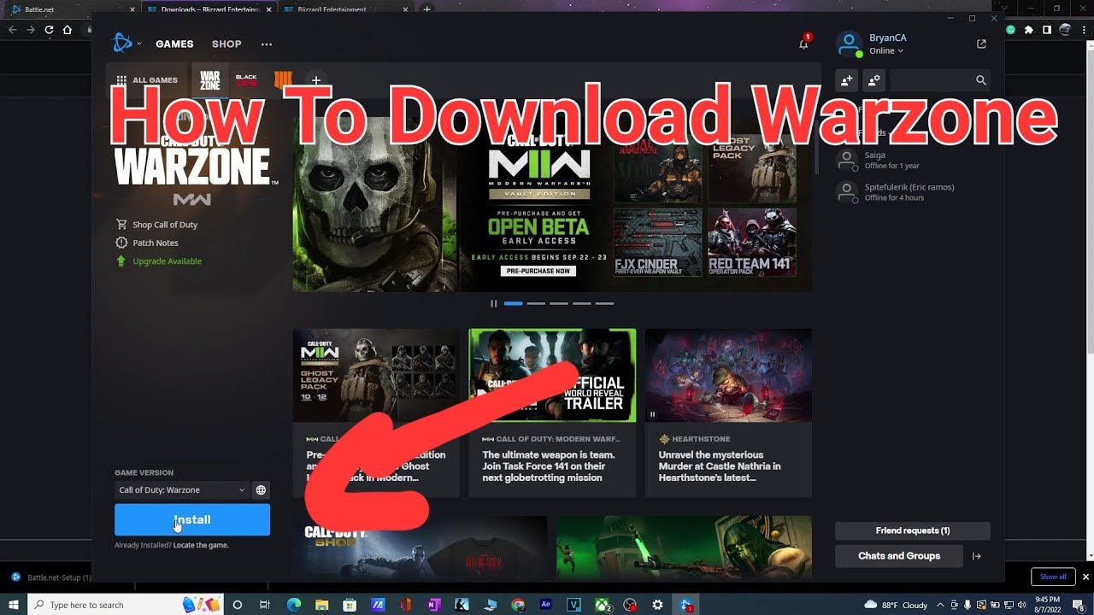The height and width of the screenshot is (615, 1094).
Task: Go to browser home page
Action: click(x=68, y=30)
